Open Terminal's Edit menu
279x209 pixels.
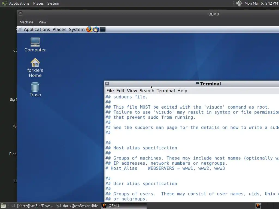(120, 91)
